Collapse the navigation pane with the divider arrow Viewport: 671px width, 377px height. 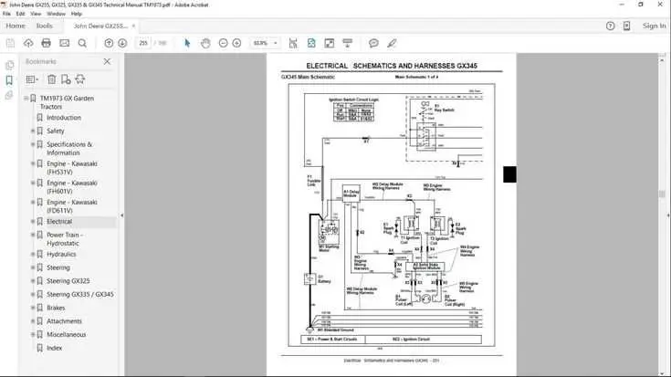[122, 215]
